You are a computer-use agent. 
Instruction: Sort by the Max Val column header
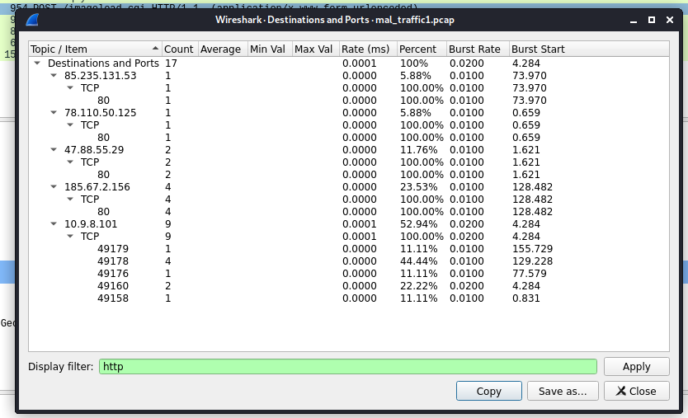pyautogui.click(x=316, y=49)
